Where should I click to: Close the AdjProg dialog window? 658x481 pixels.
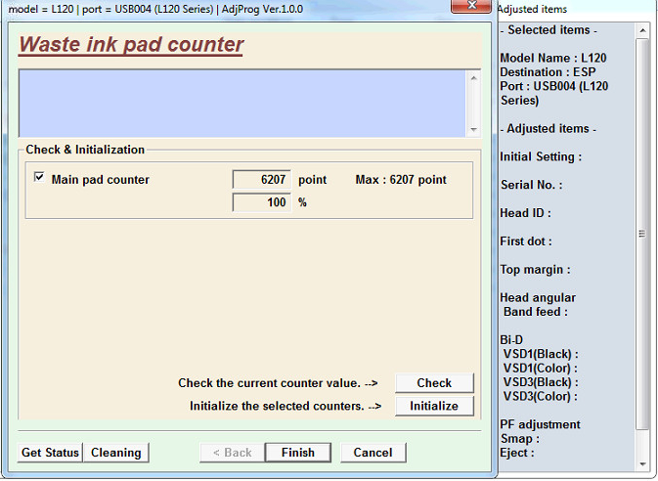coord(472,9)
